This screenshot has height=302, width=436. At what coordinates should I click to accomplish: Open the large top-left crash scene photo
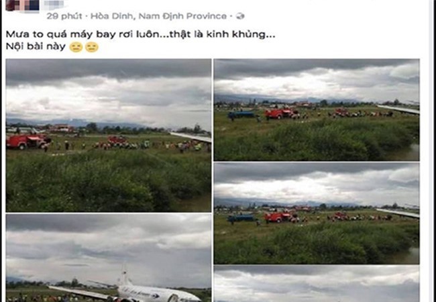pyautogui.click(x=109, y=136)
